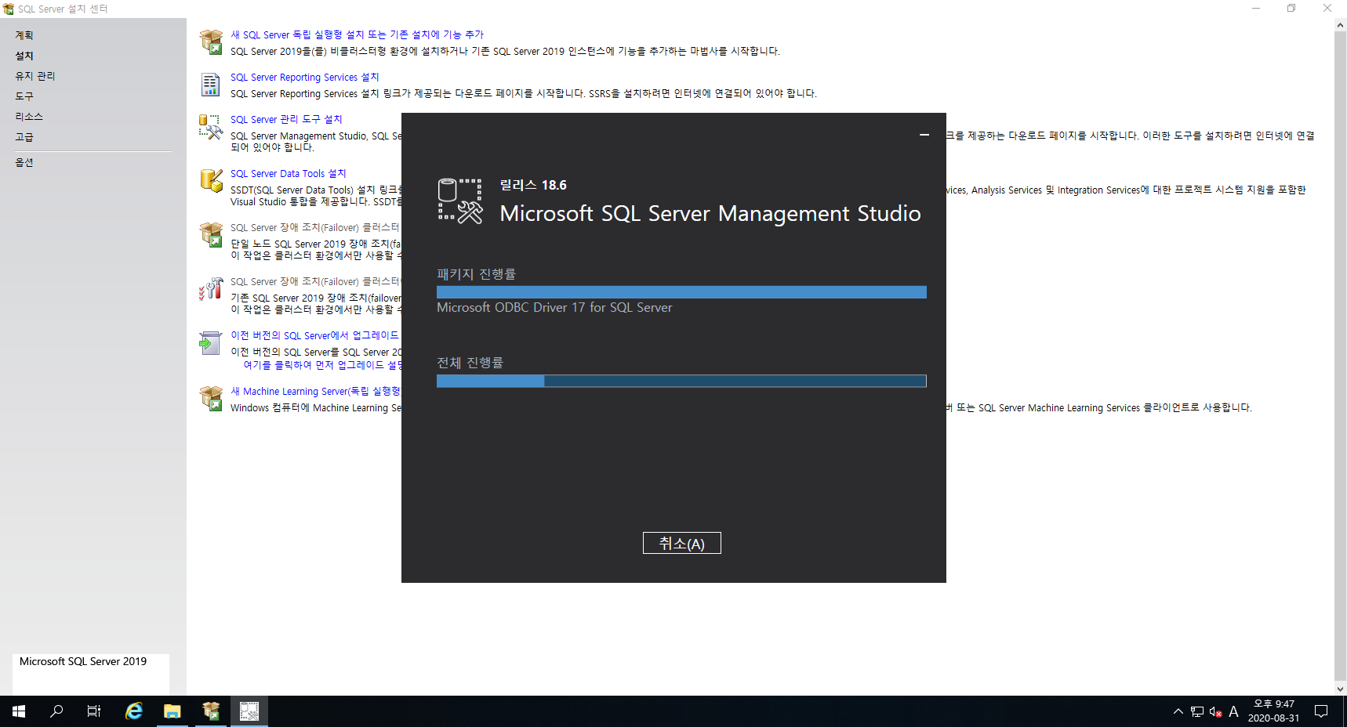Click Microsoft ODBC Driver 17 status text
Viewport: 1347px width, 727px height.
point(554,308)
